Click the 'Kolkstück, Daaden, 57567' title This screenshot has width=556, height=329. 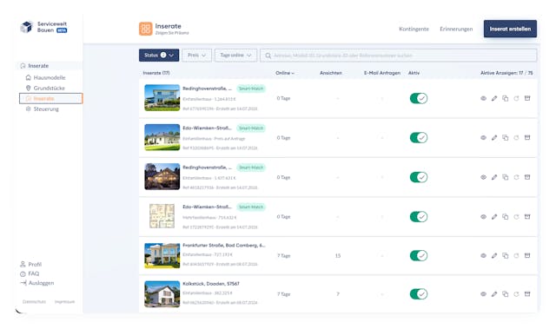[211, 284]
